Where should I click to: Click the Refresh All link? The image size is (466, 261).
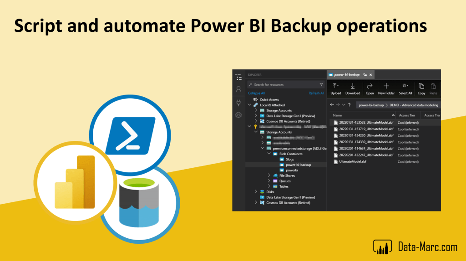[x=316, y=93]
